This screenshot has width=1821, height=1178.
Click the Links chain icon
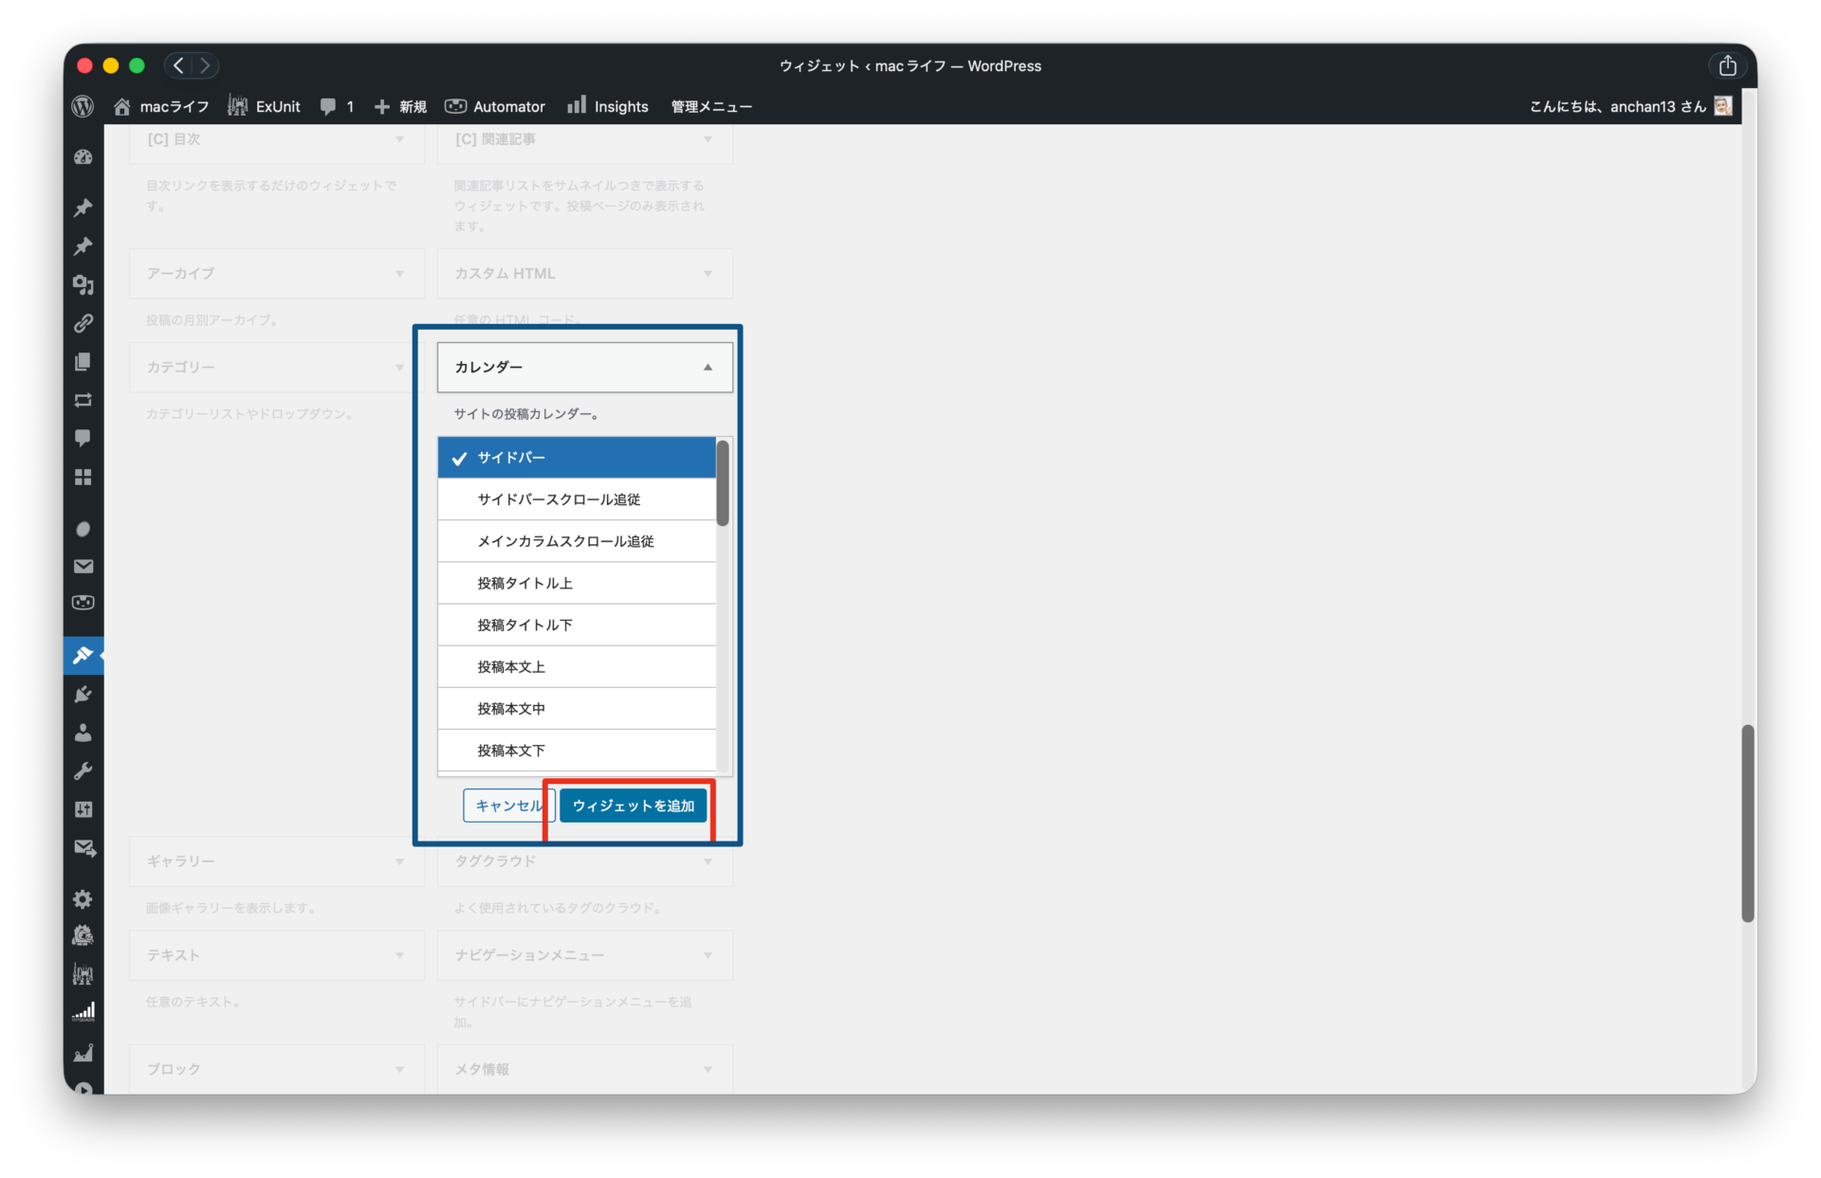click(x=83, y=323)
